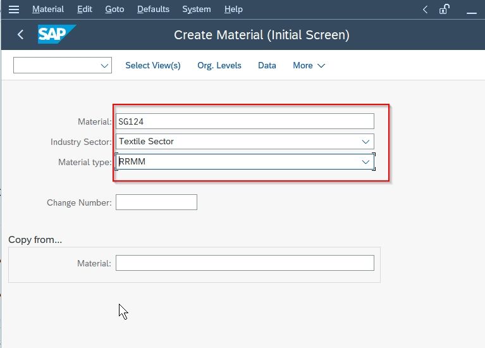Click the SAP logo

(57, 34)
